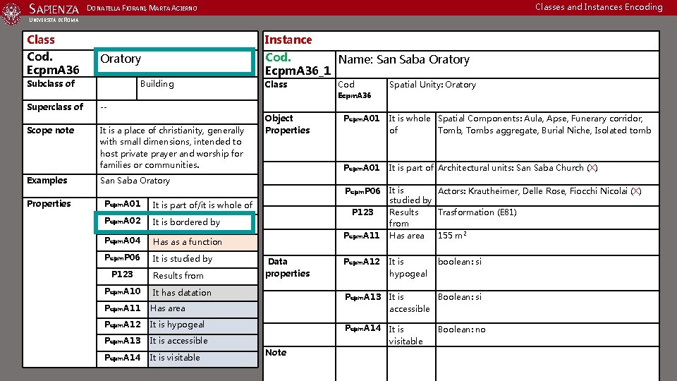Click 'Boolean: no' for It is visitable

[461, 329]
